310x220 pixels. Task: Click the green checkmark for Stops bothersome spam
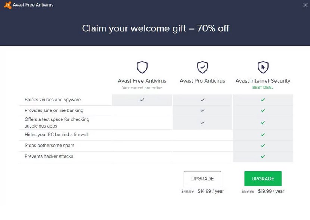point(263,146)
